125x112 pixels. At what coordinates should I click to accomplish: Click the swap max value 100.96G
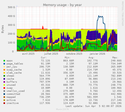tap(116, 88)
